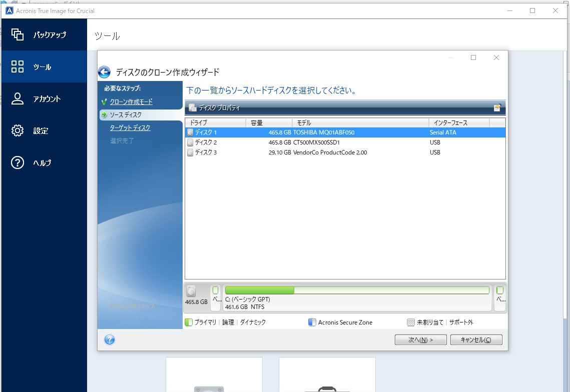The width and height of the screenshot is (570, 392).
Task: Minimize the Acronis True Image main window
Action: click(509, 10)
